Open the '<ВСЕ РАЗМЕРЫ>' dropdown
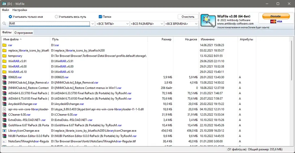Viewport: 295px width, 153px height. (x=147, y=24)
